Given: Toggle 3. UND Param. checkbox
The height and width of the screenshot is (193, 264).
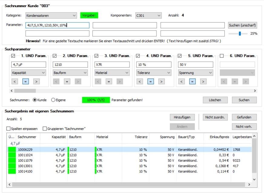Looking at the screenshot, I should (x=96, y=56).
